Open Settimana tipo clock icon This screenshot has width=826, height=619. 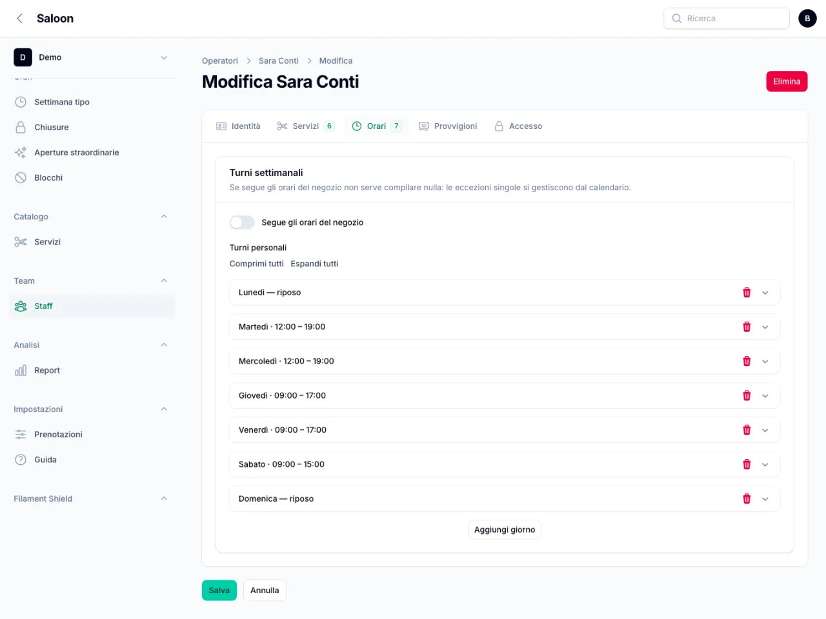click(21, 102)
